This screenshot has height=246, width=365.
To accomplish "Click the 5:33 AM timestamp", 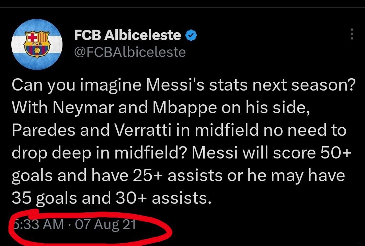I will (x=38, y=225).
